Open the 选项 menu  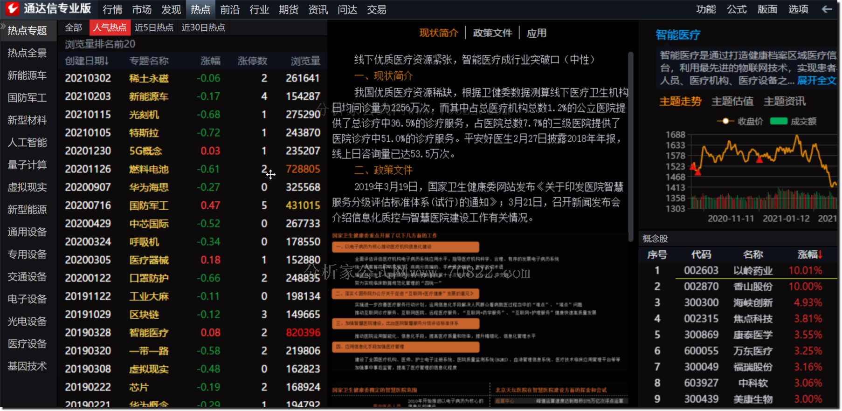click(x=798, y=9)
